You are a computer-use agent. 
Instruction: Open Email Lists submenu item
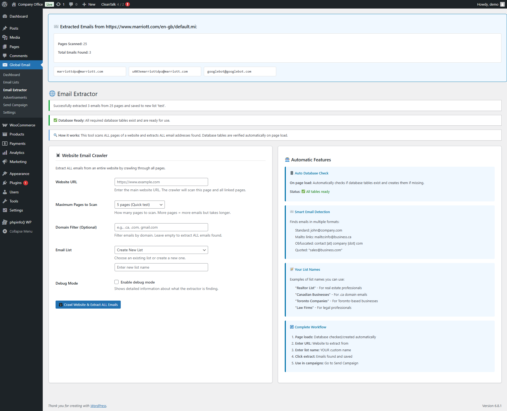point(11,82)
